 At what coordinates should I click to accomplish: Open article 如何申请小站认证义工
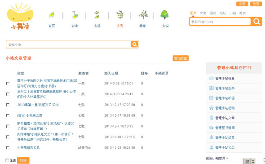pos(45,137)
